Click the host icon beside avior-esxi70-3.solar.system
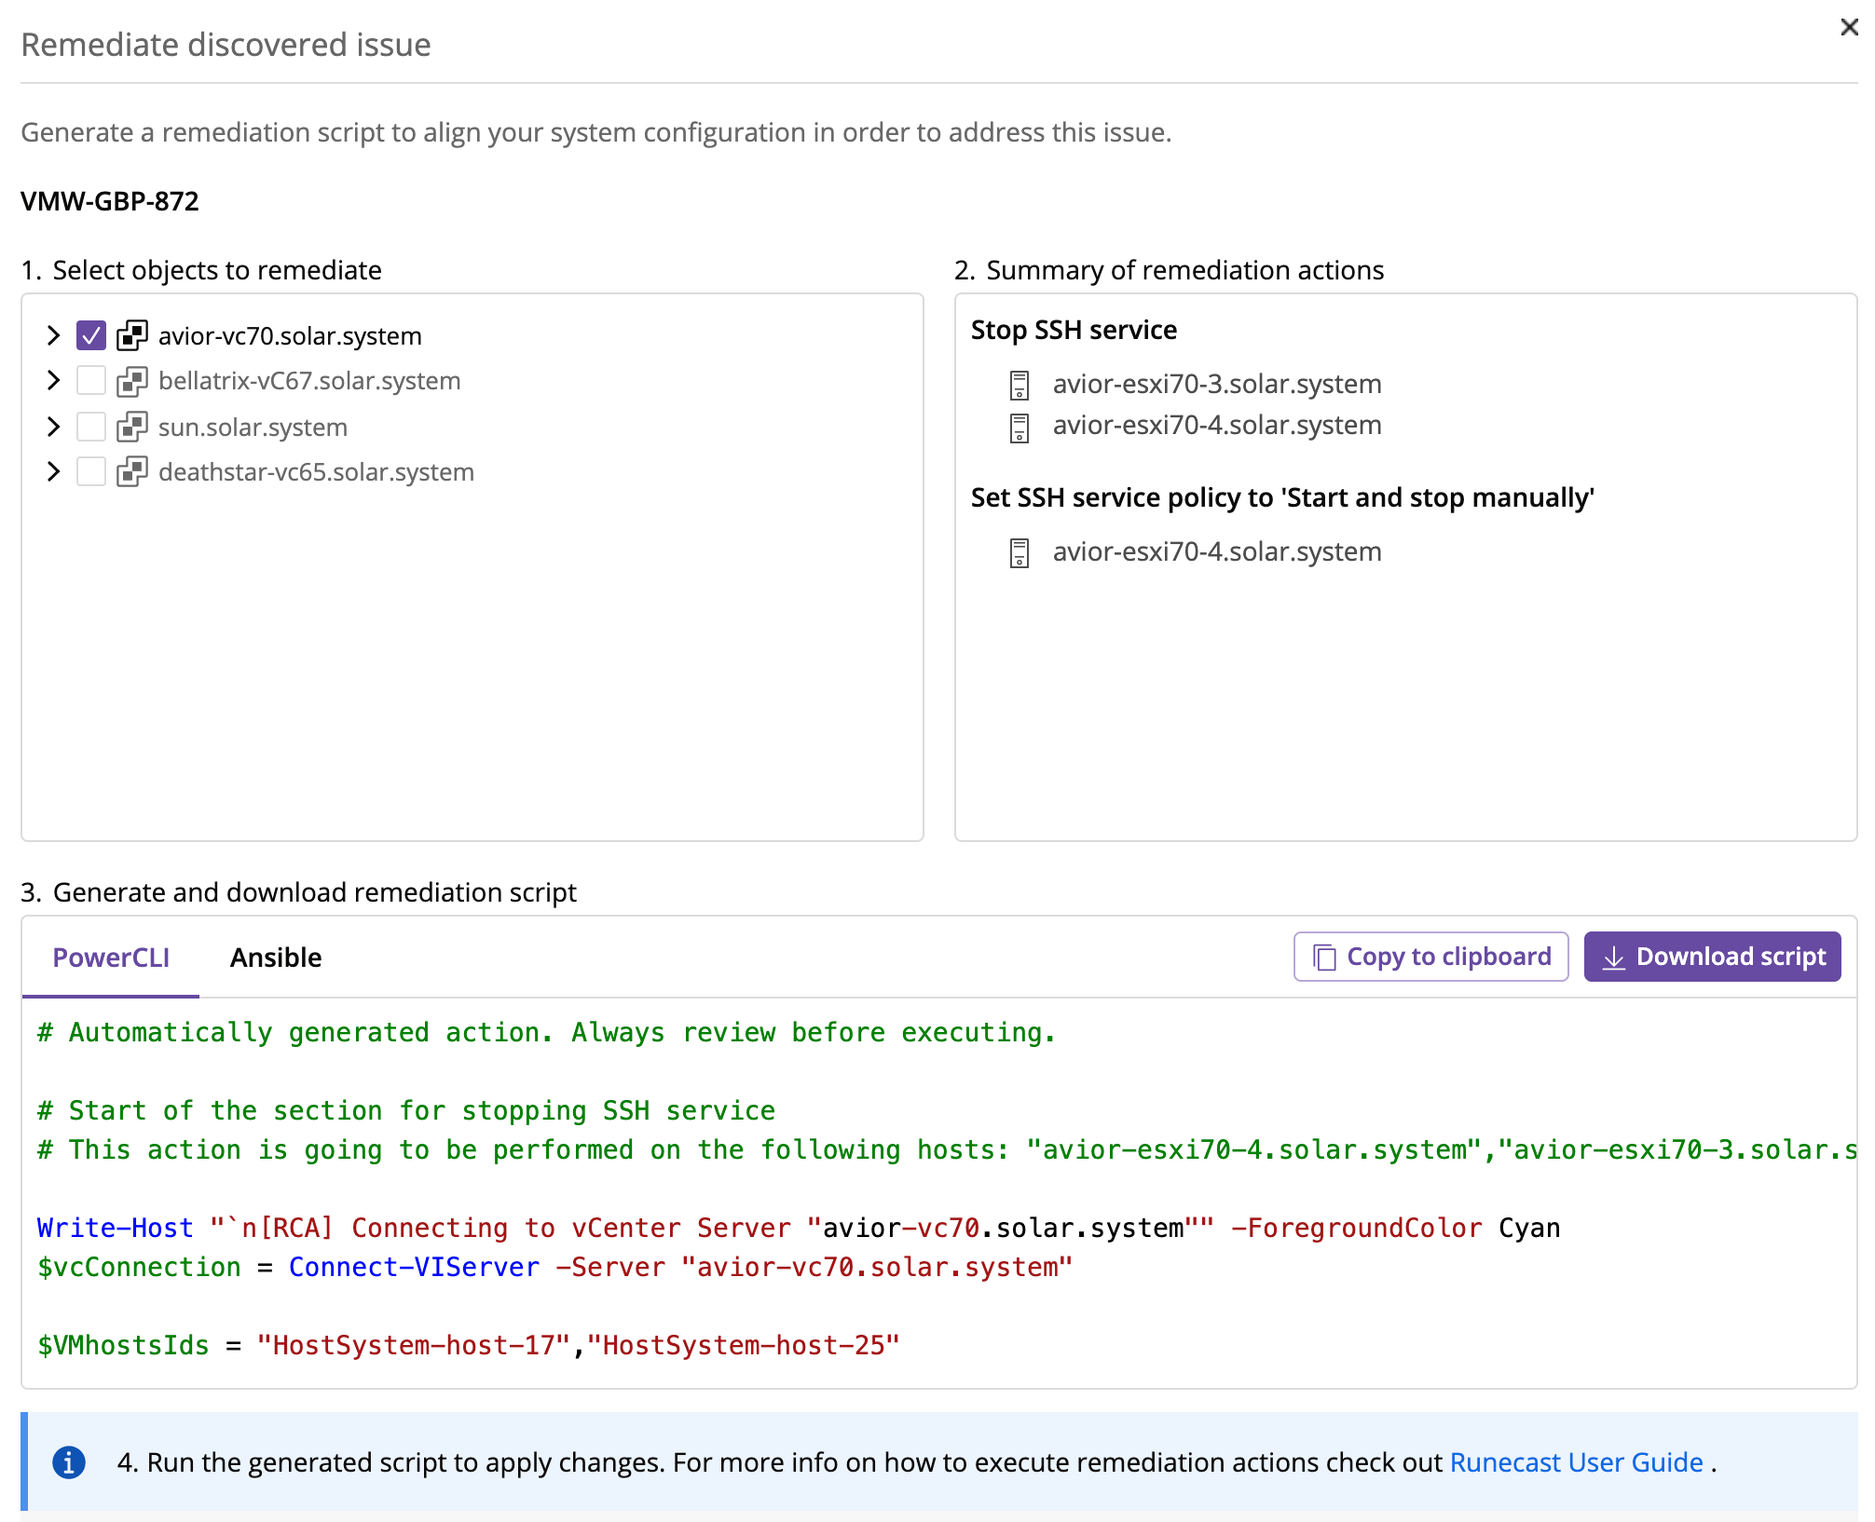 point(1020,383)
